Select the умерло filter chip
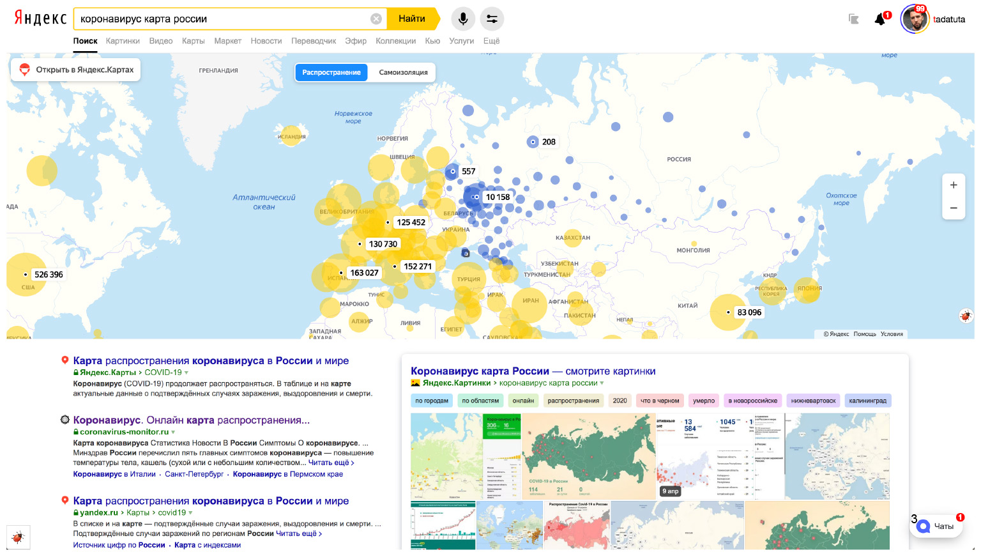 pyautogui.click(x=704, y=401)
